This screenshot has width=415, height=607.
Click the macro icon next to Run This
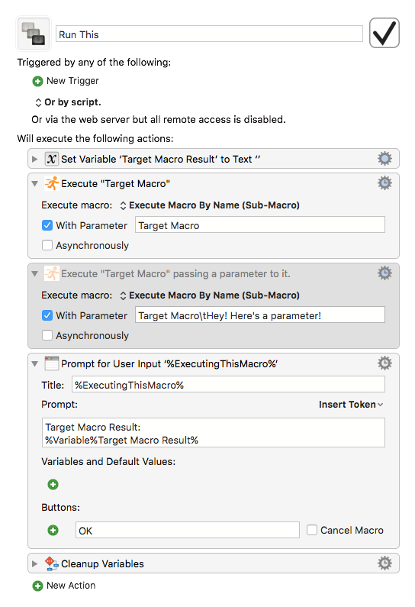(34, 34)
